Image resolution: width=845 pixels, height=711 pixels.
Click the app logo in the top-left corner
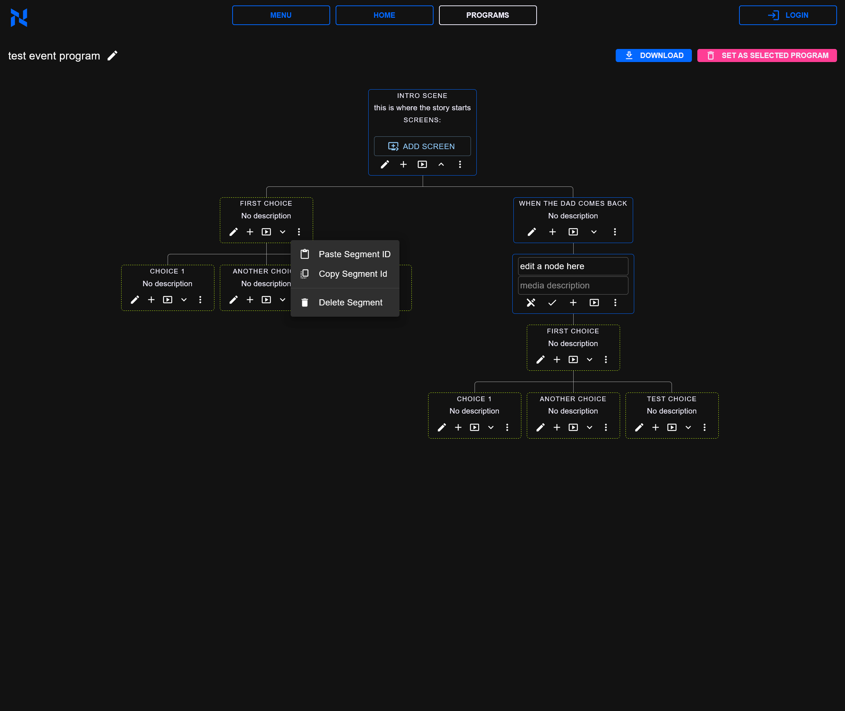pos(19,17)
